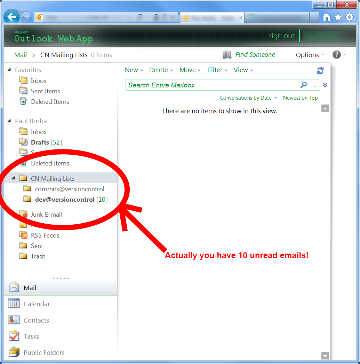Open the browser favorites star icon
360x364 pixels.
pos(338,17)
